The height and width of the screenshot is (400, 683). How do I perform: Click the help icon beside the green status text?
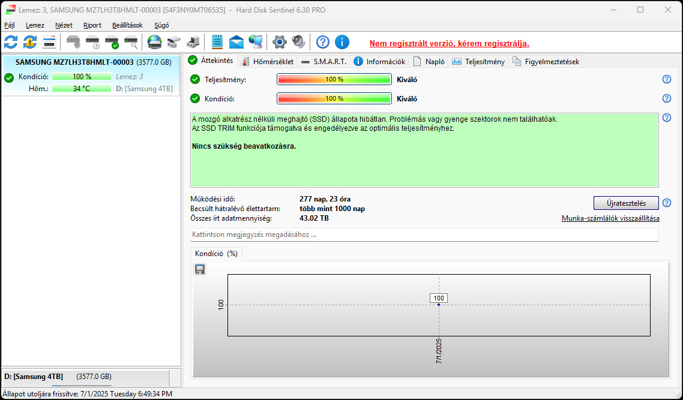tap(666, 118)
